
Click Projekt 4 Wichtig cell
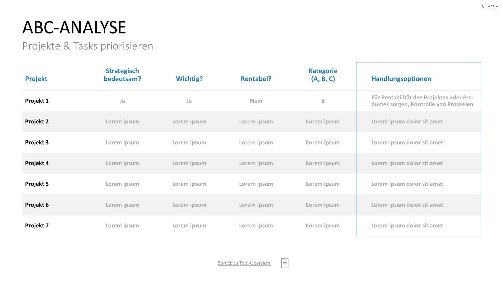[189, 163]
